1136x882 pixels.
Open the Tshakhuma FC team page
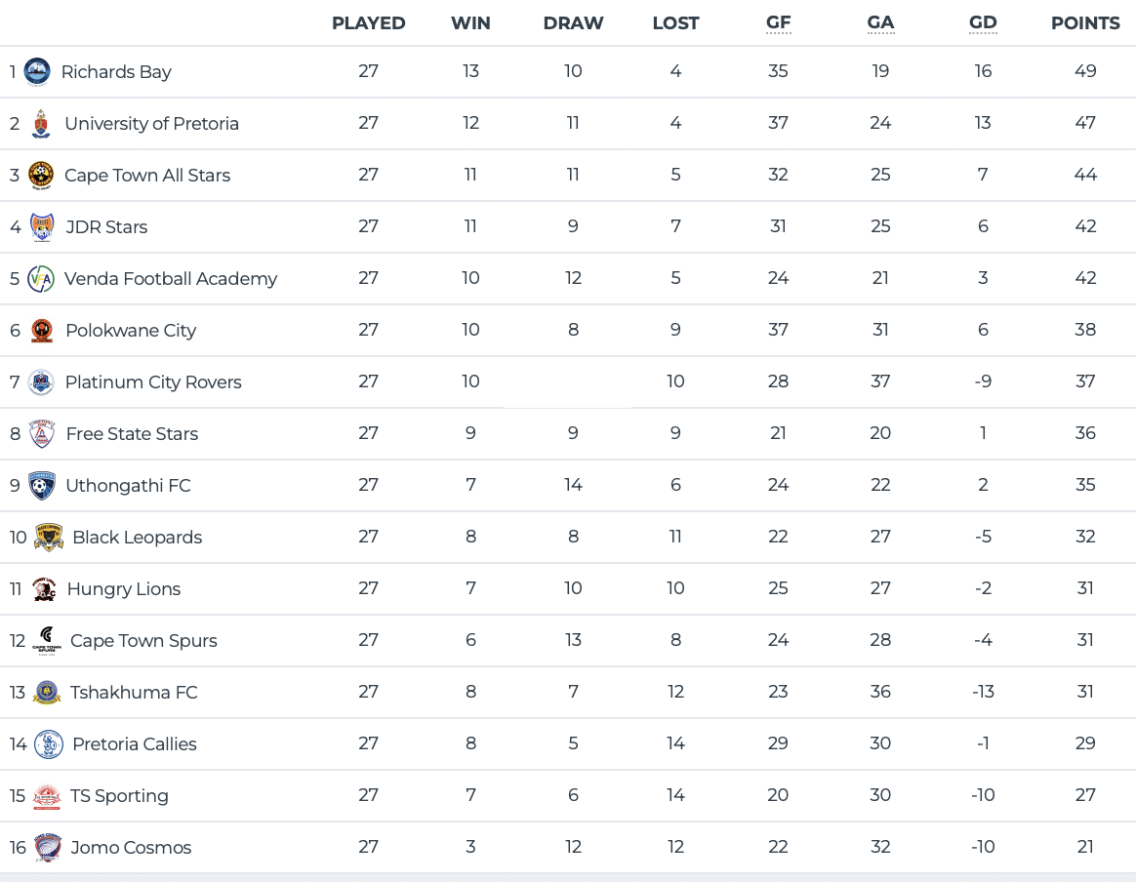click(134, 693)
